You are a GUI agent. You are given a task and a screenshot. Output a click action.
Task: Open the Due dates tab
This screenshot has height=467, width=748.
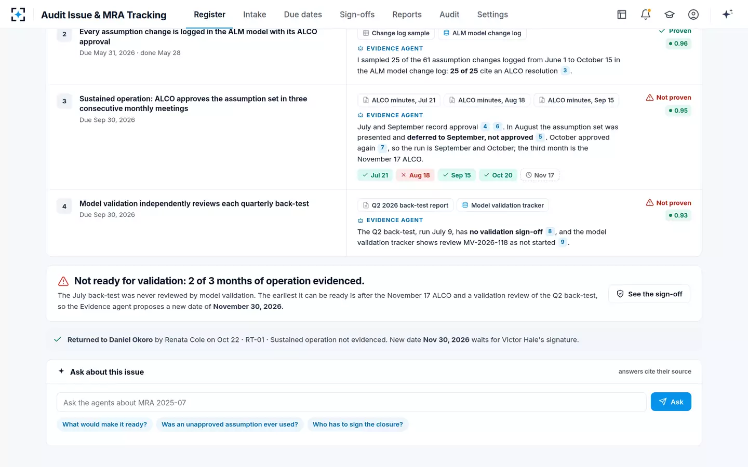tap(303, 15)
